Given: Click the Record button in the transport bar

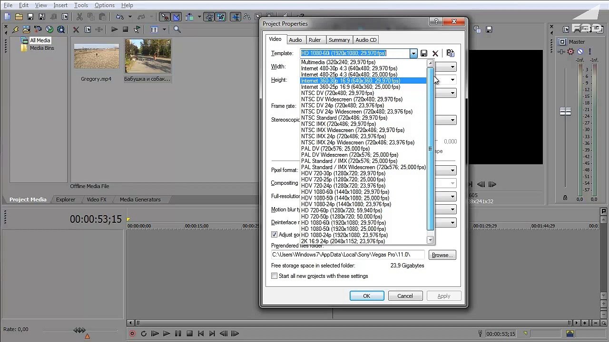Looking at the screenshot, I should (132, 334).
